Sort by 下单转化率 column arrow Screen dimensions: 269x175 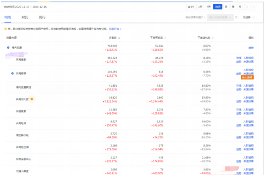pos(213,38)
